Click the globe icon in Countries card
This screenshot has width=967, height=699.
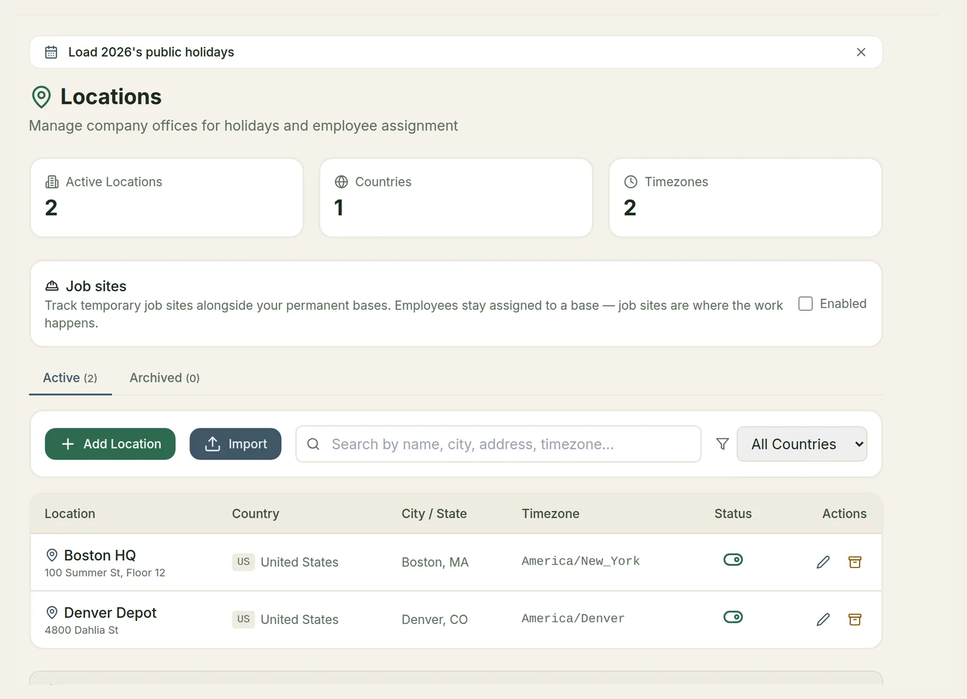click(x=341, y=182)
